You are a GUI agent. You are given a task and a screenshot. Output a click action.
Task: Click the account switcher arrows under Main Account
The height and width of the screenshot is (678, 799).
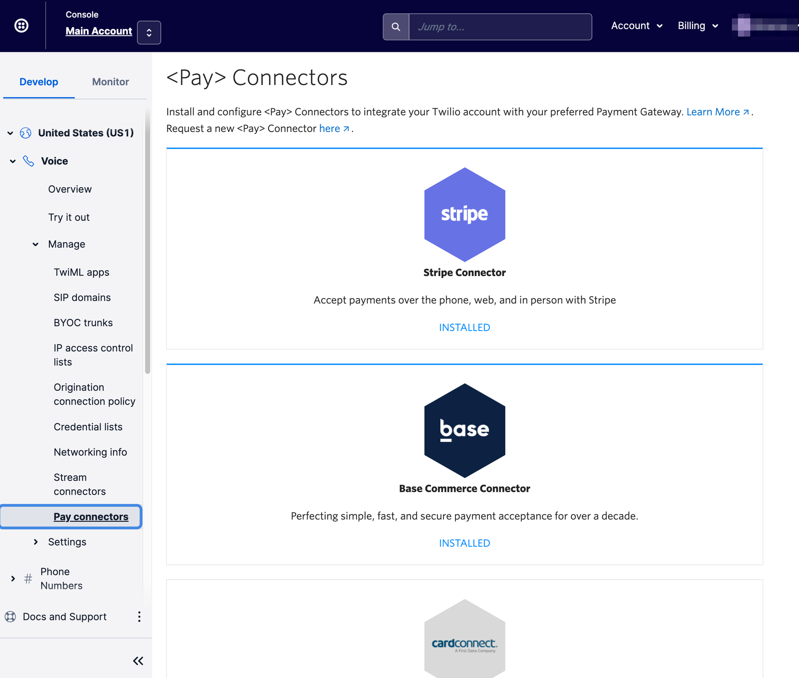[149, 33]
